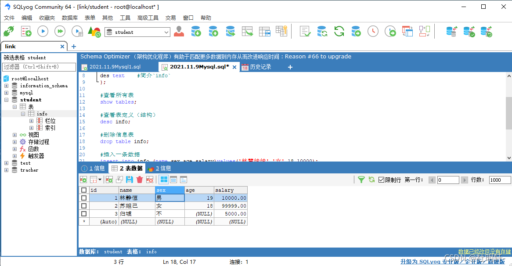Click the first row number input
Image resolution: width=512 pixels, height=266 pixels.
click(448, 180)
